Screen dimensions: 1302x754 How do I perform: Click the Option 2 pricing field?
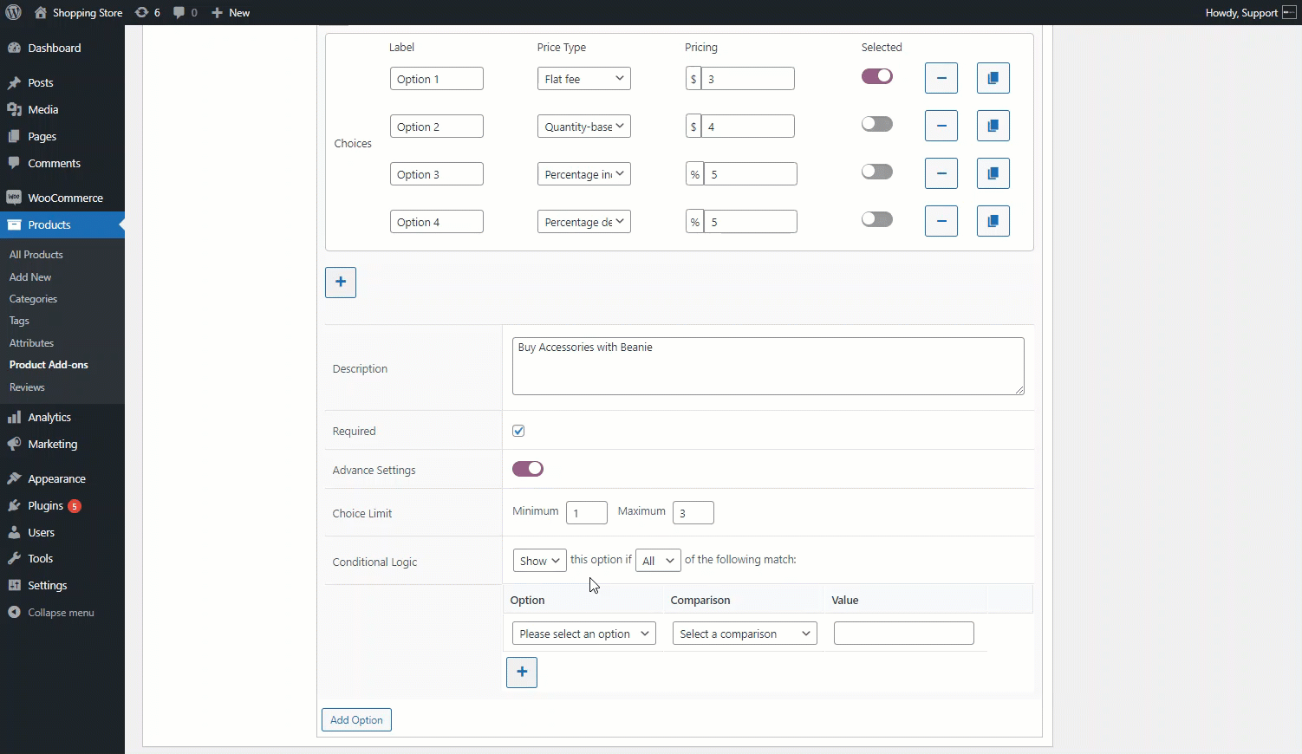tap(748, 126)
